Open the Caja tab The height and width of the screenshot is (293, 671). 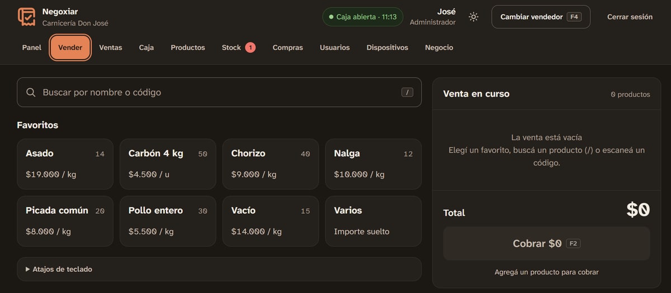click(x=147, y=47)
